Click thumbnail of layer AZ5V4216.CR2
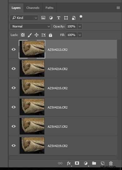The image size is (122, 170). click(x=32, y=107)
